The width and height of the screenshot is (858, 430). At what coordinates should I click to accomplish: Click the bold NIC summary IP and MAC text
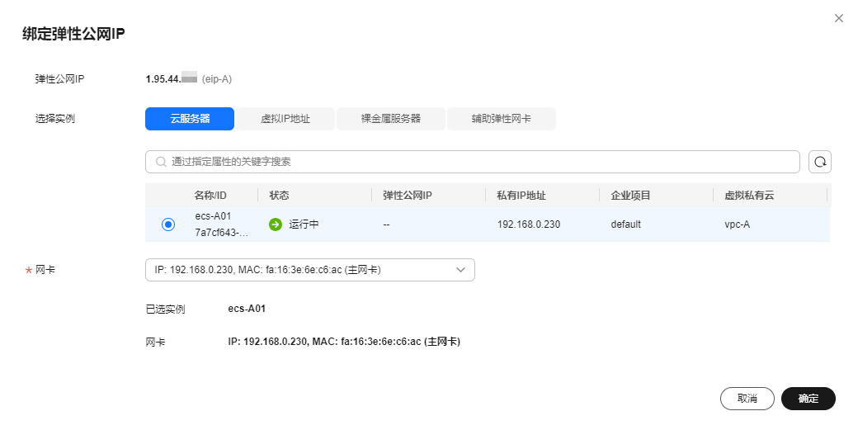pos(344,342)
